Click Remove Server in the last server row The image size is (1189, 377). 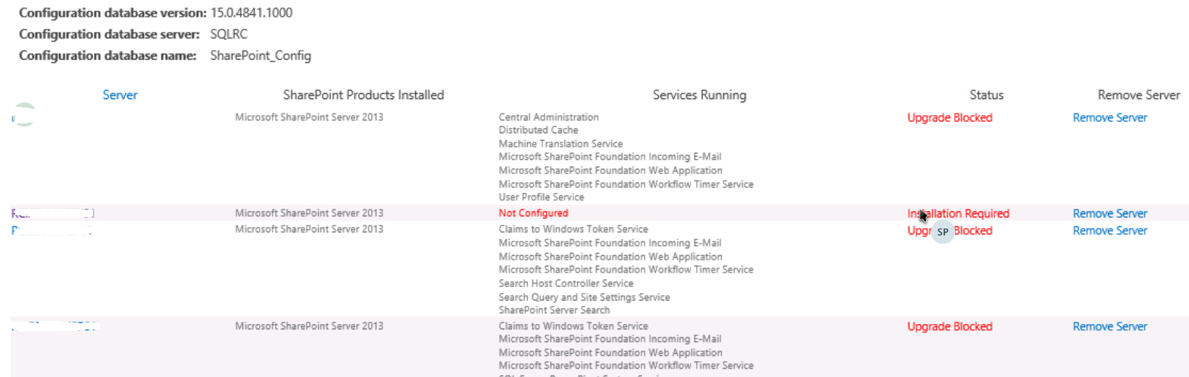pos(1109,326)
